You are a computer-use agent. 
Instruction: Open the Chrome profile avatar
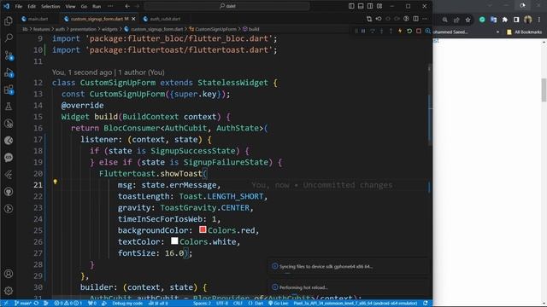tap(528, 20)
